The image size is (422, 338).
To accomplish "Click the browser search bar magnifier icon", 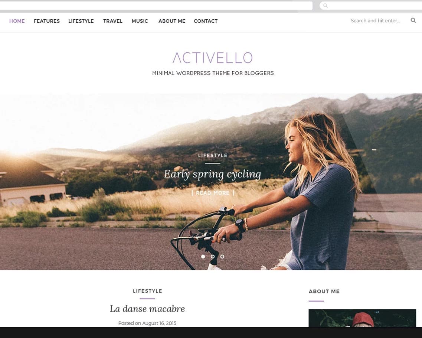I will tap(326, 6).
